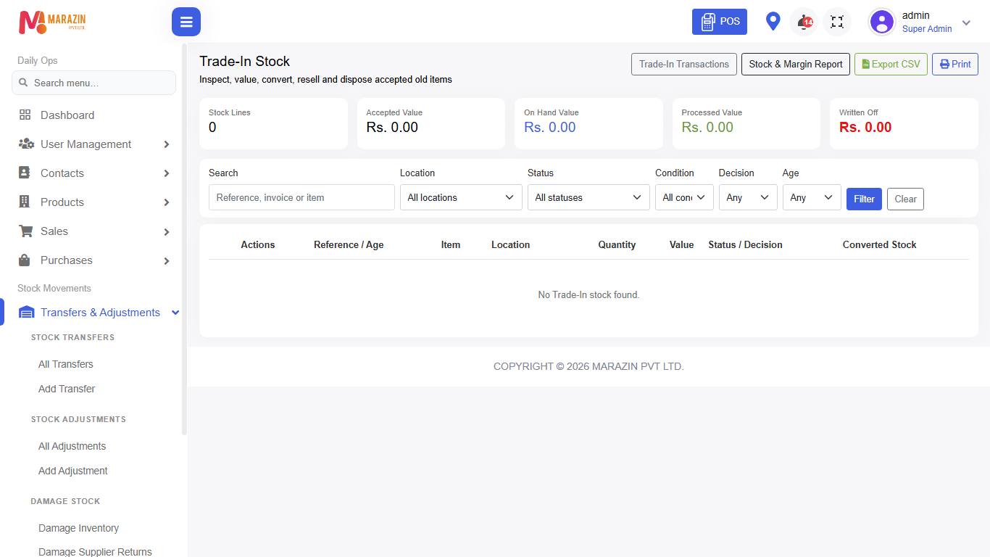Click the Transfers & Adjustments warehouse icon

coord(27,313)
